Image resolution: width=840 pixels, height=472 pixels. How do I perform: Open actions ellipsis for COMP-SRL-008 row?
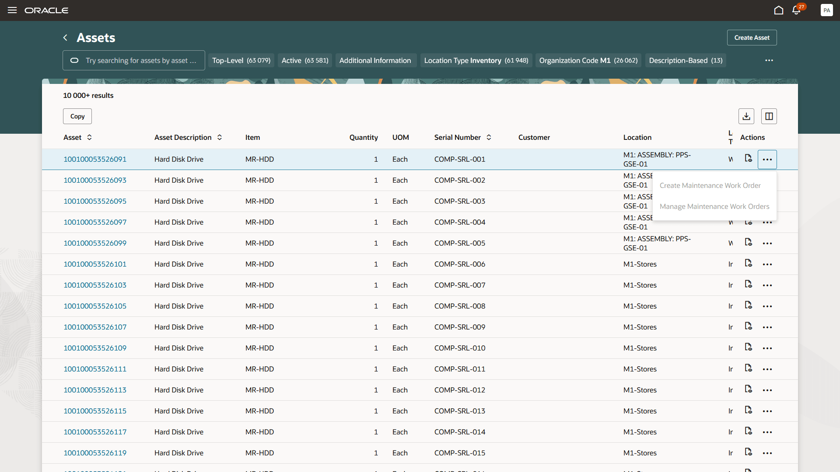pos(767,306)
